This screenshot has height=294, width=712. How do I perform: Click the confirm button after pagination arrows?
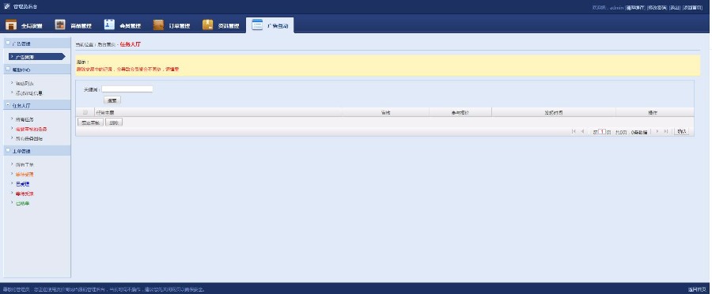pyautogui.click(x=681, y=131)
